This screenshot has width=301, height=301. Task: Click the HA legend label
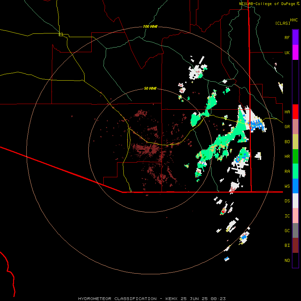tap(287, 112)
